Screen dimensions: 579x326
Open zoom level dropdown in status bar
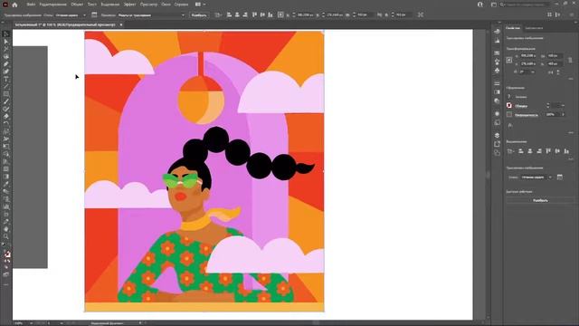coord(32,323)
